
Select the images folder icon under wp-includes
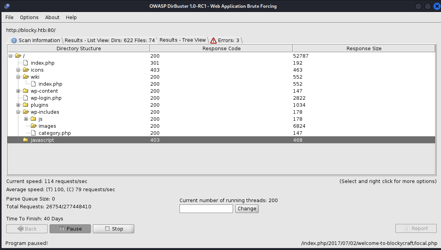(x=34, y=126)
